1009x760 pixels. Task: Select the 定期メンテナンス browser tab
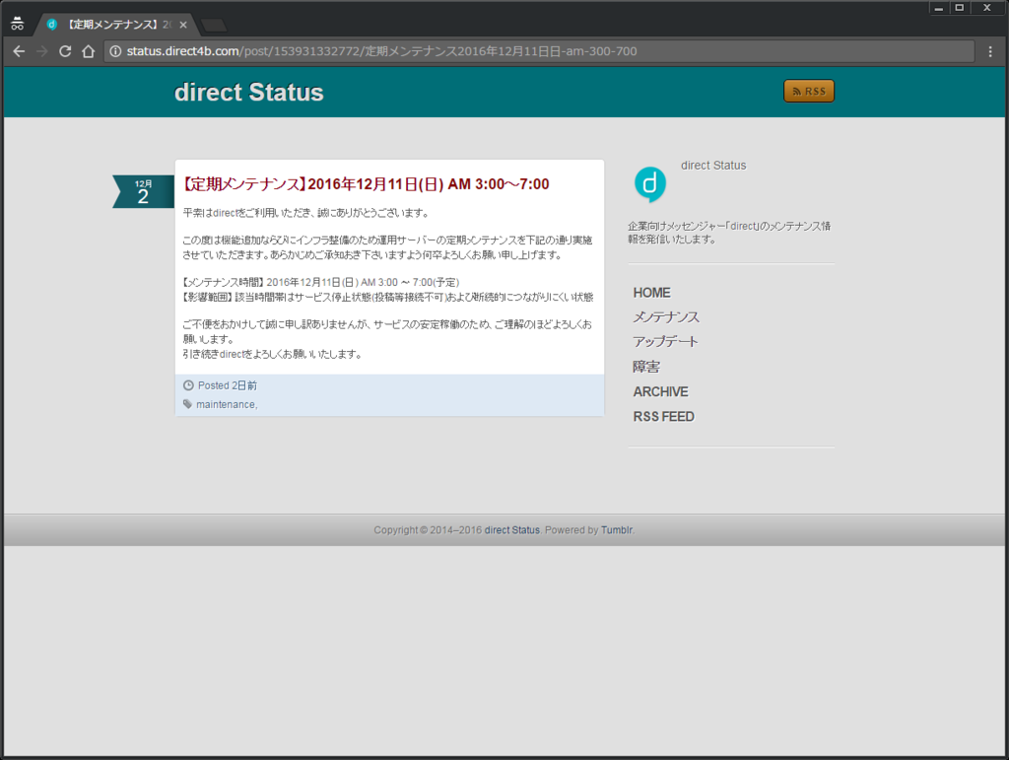point(114,25)
